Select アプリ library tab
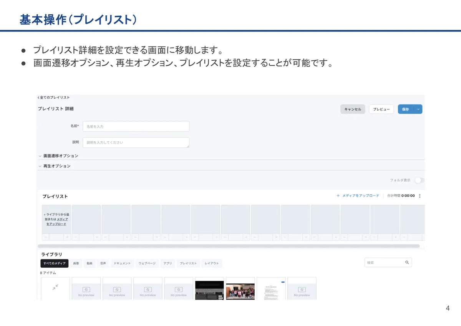The width and height of the screenshot is (461, 326). coord(167,263)
